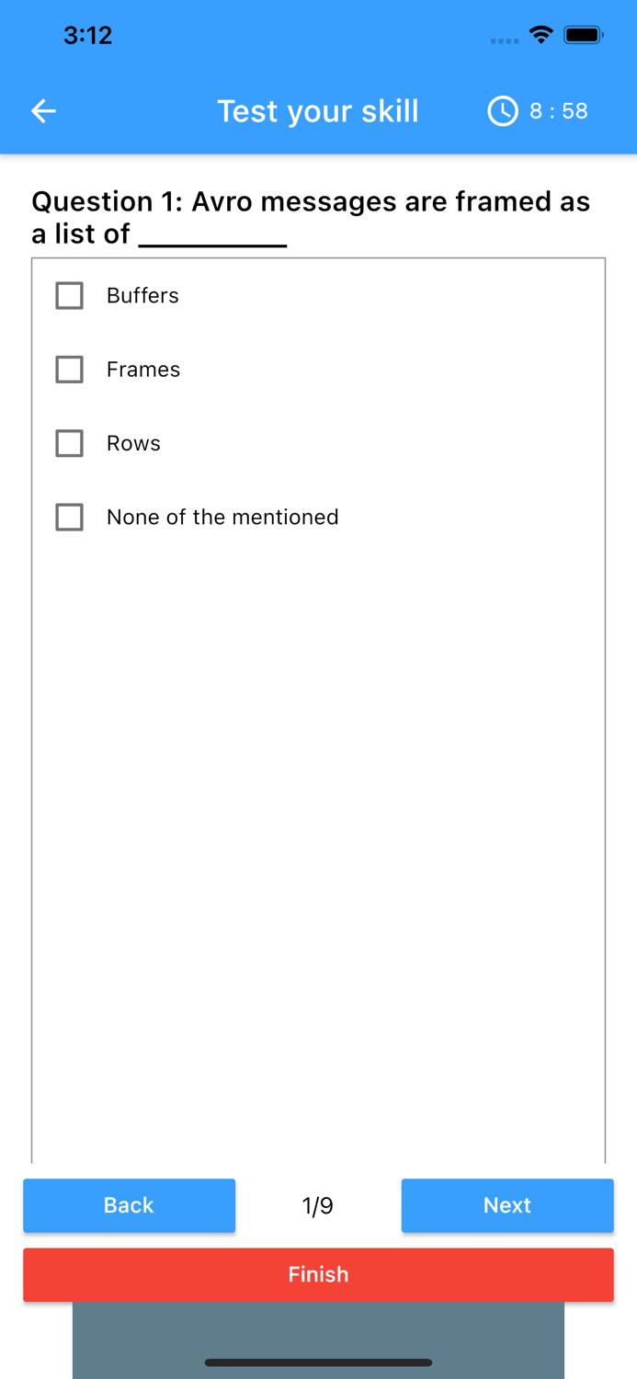
Task: Tap the Question 1 heading text
Action: 311,218
